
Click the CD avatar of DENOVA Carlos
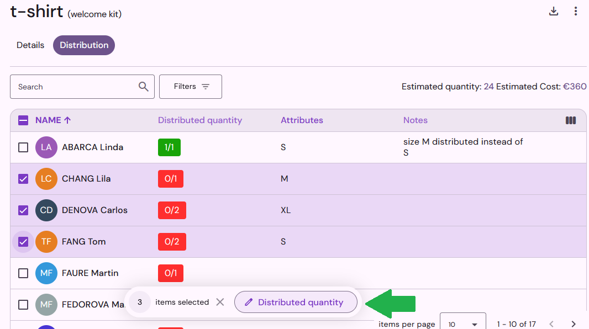click(46, 210)
